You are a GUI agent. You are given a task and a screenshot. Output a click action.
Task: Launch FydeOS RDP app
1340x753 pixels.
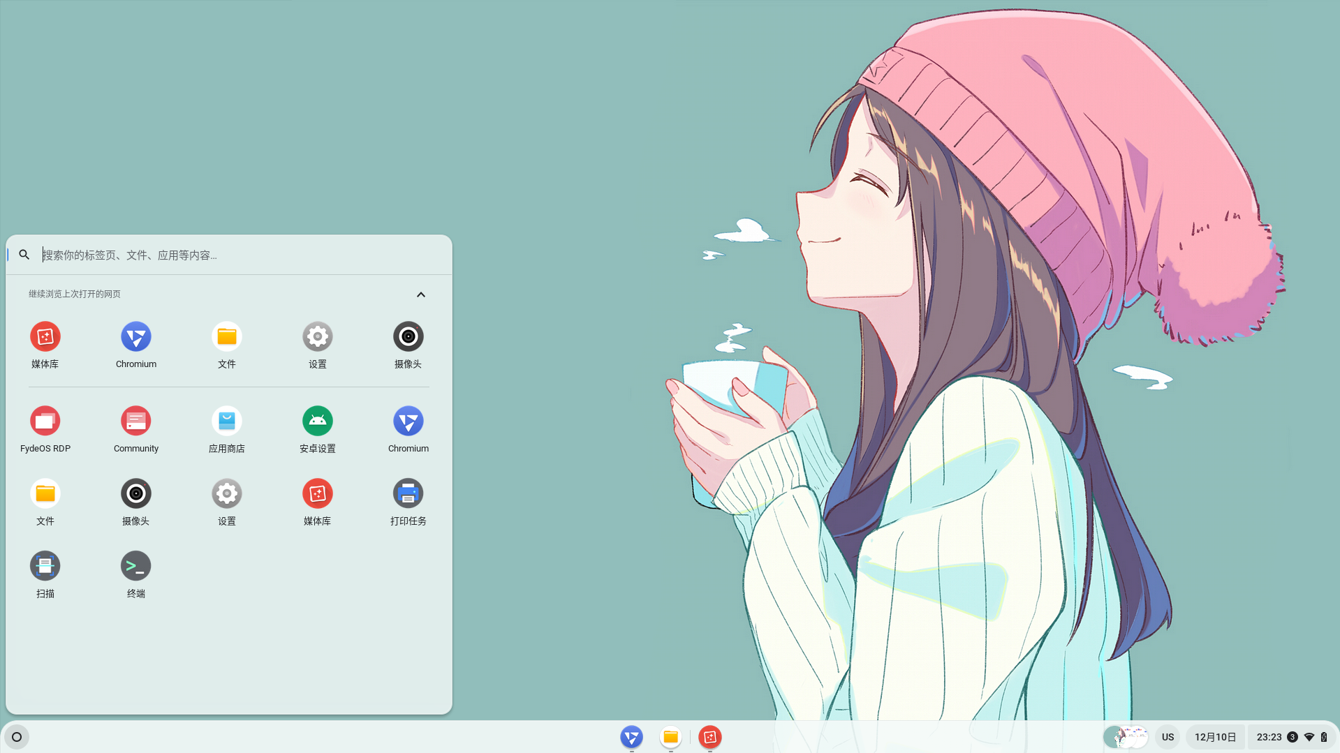click(x=45, y=429)
